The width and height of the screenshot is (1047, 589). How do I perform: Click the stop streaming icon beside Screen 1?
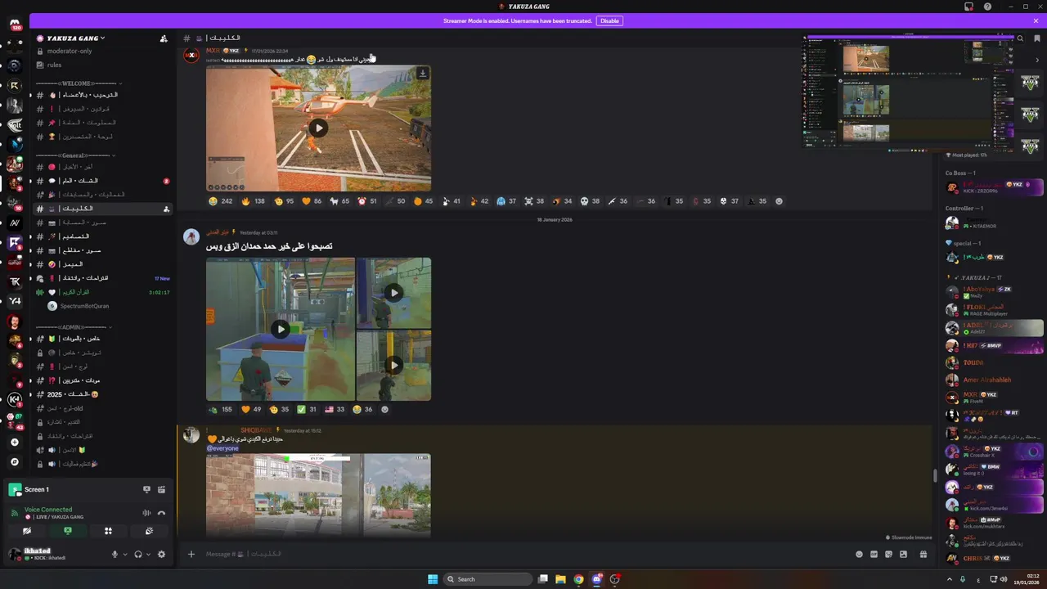[146, 489]
